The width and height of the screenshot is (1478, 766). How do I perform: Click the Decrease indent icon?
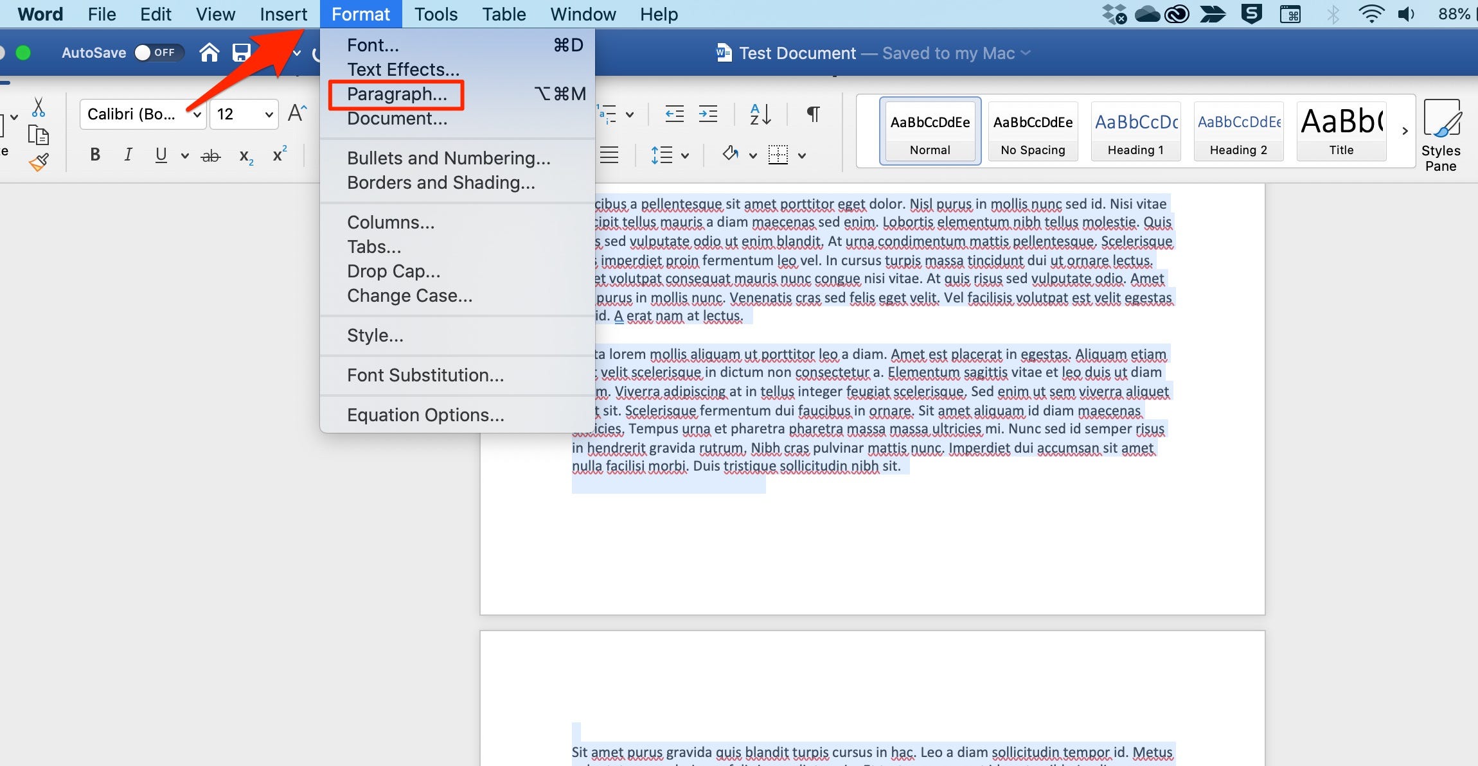[673, 116]
